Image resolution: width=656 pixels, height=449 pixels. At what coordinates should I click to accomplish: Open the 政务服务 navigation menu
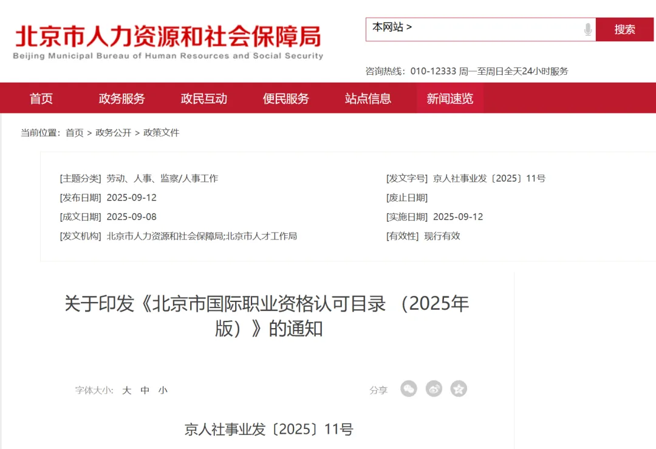coord(121,98)
